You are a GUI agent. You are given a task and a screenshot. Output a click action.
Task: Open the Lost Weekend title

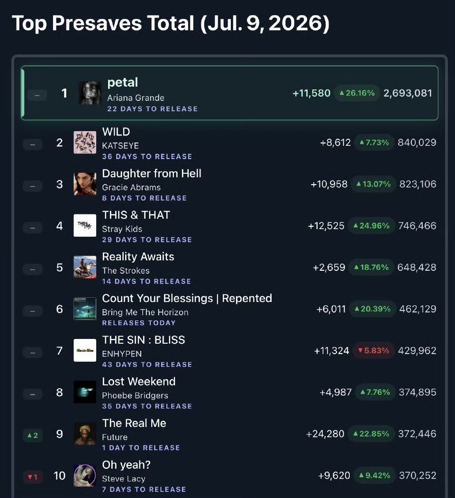(138, 382)
